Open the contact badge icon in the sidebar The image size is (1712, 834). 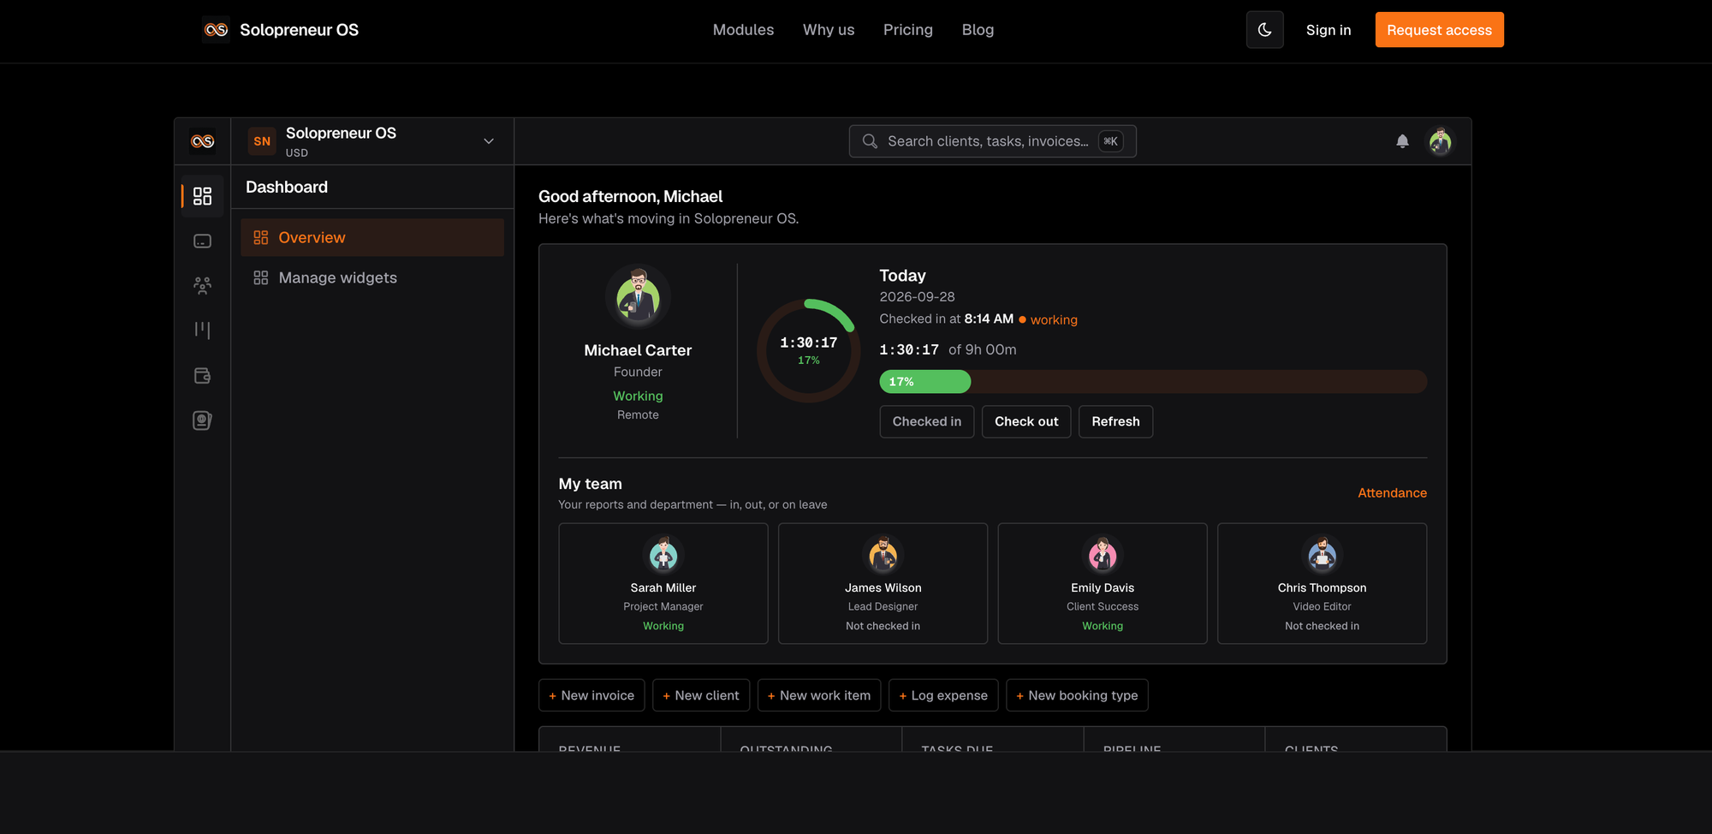(x=202, y=420)
